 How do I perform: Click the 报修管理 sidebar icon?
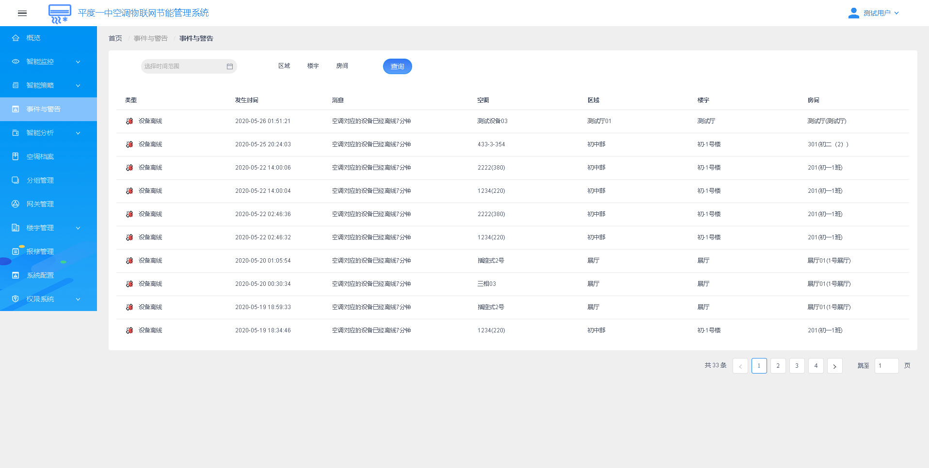[x=16, y=251]
